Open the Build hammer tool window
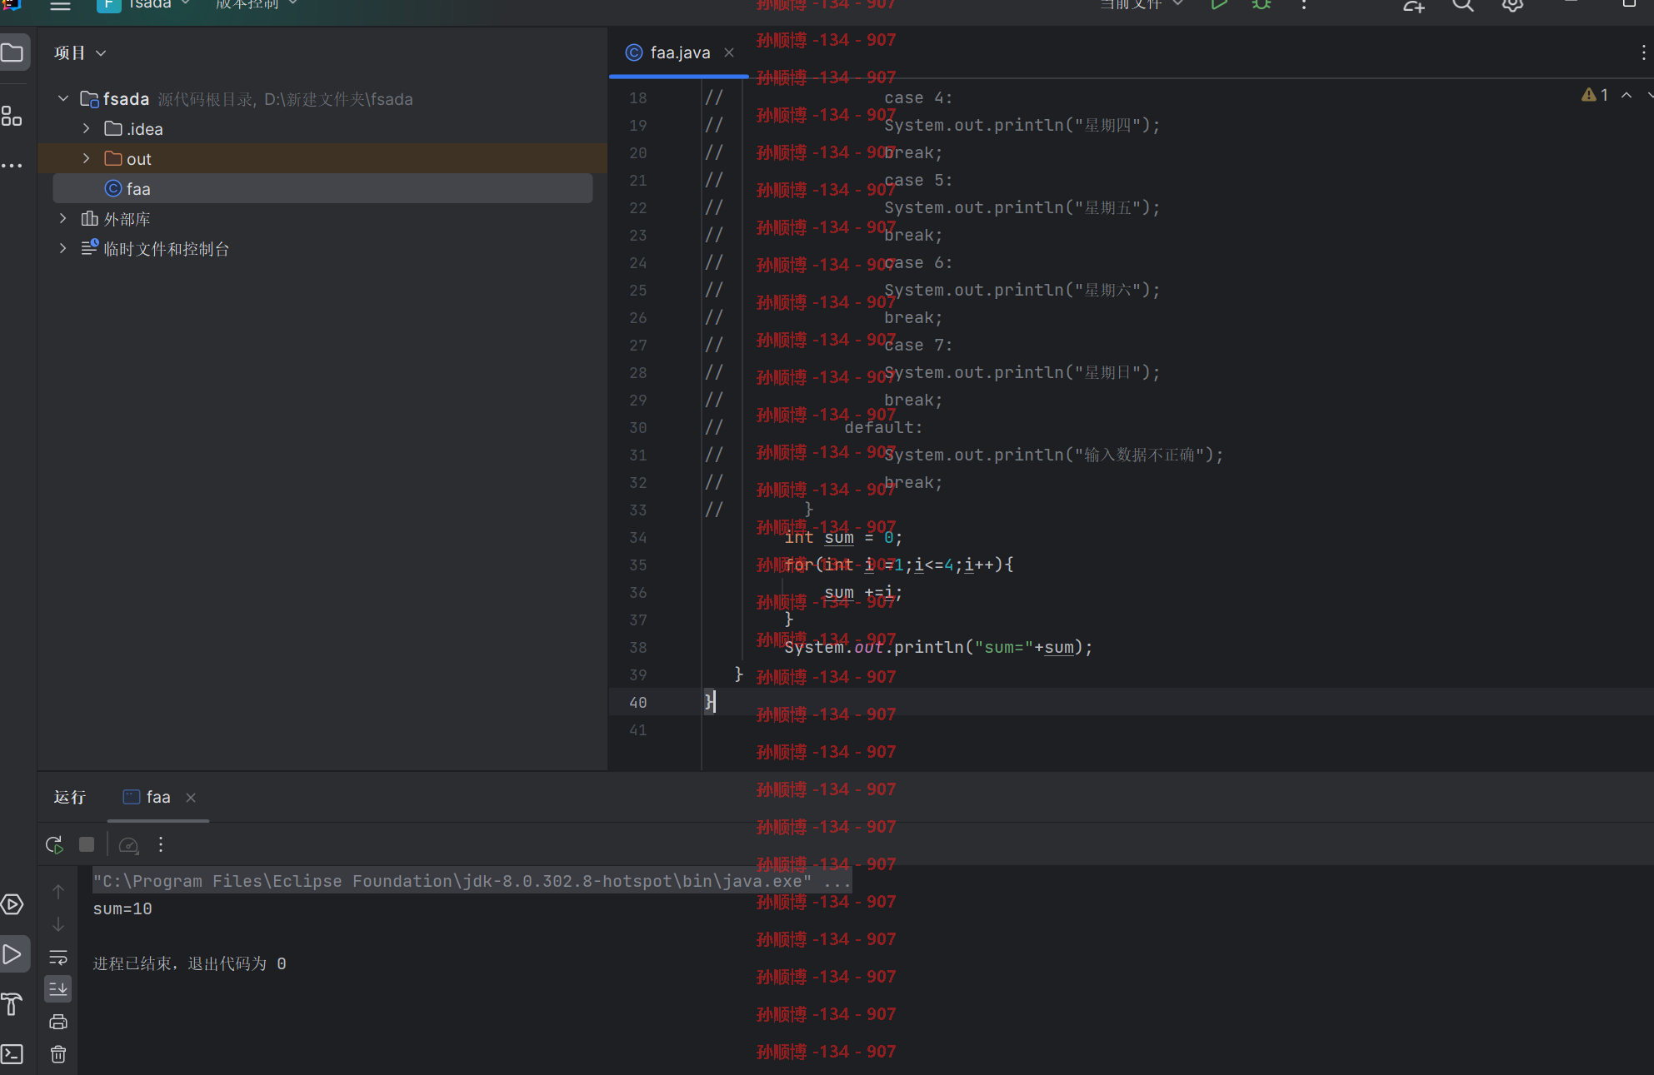The height and width of the screenshot is (1075, 1654). [x=12, y=1003]
